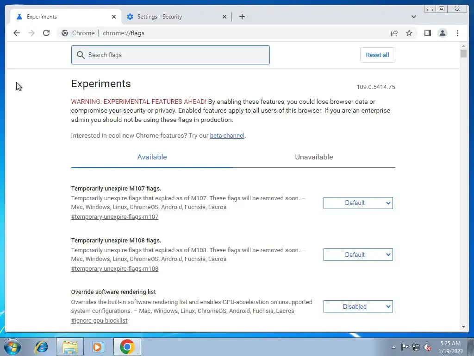
Task: Click the page scrollbar thumb
Action: tap(463, 54)
